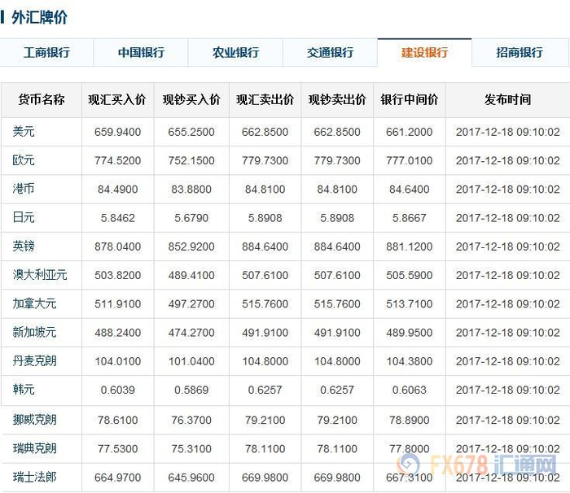This screenshot has height=493, width=570.
Task: Click yen spot buy value 5.8462
Action: [x=118, y=218]
